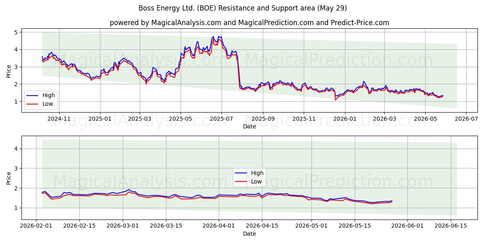Click the '2026-03-01' date label on the bottom chart axis

coord(123,227)
